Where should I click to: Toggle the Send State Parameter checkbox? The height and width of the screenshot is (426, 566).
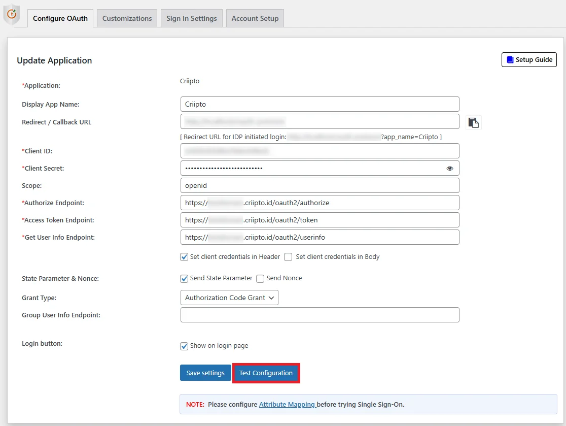pyautogui.click(x=184, y=279)
